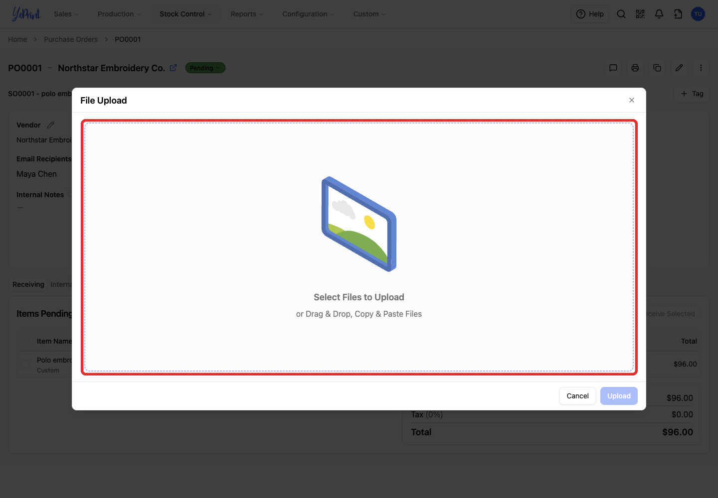This screenshot has width=718, height=498.
Task: Expand the Stock Control menu
Action: point(185,14)
